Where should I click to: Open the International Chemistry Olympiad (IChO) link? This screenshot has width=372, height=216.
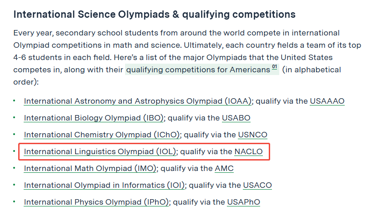(102, 135)
